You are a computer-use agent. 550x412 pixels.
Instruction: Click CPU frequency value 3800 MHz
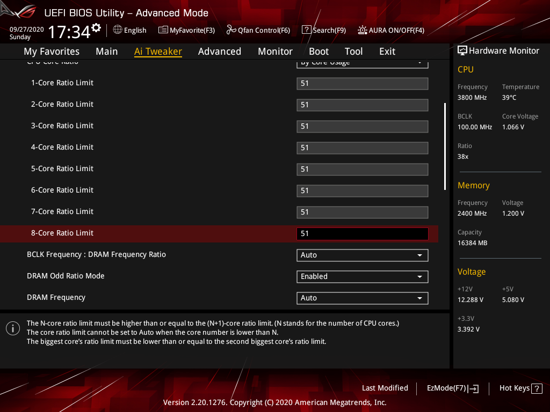coord(472,98)
